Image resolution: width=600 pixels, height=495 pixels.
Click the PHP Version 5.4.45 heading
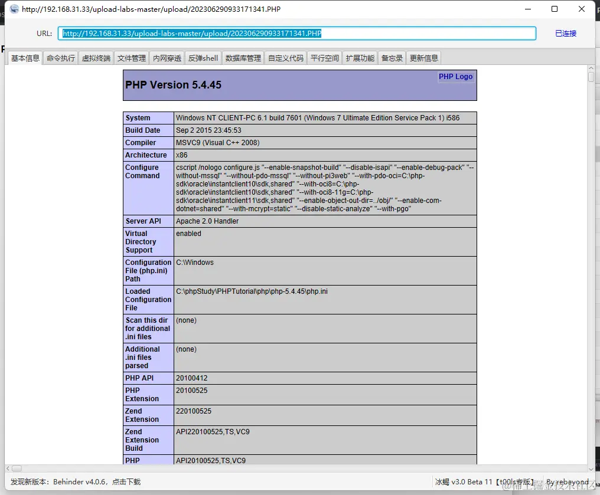pos(174,85)
